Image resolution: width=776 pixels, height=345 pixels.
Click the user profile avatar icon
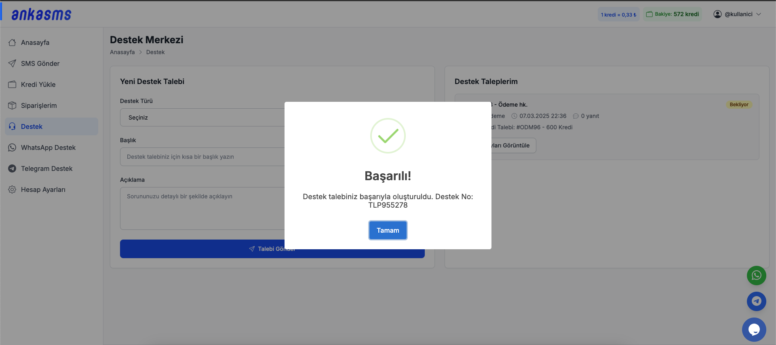(x=717, y=14)
